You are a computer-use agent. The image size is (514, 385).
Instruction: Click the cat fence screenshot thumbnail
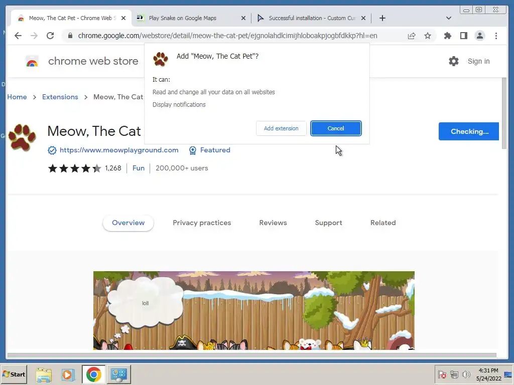(x=253, y=310)
